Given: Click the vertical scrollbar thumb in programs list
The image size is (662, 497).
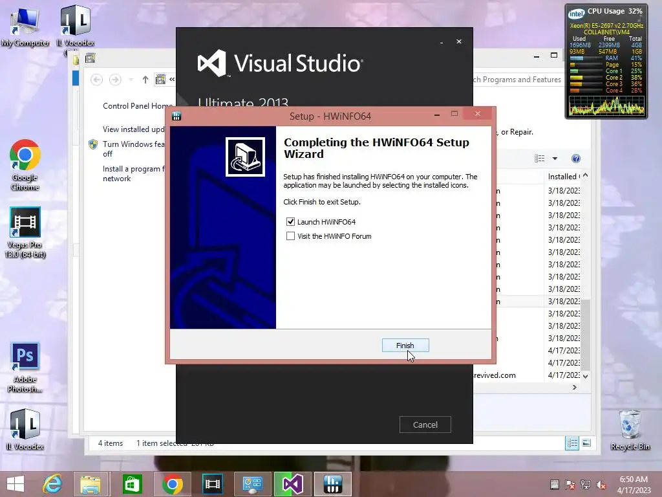Looking at the screenshot, I should click(586, 335).
